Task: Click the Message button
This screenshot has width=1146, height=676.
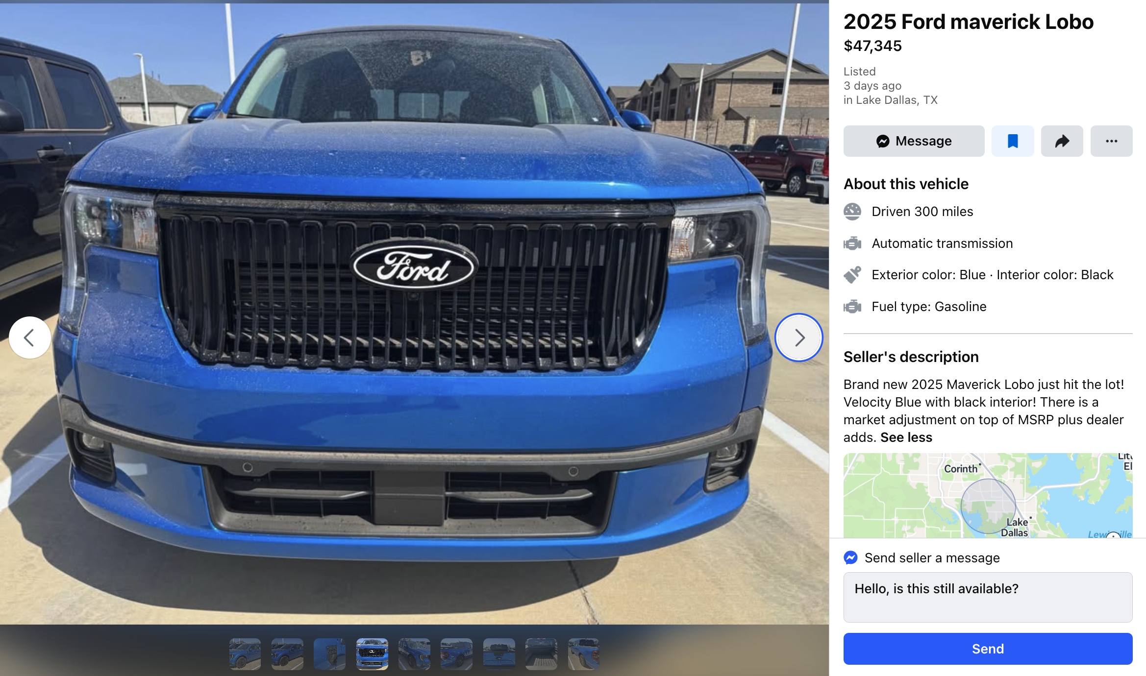Action: tap(914, 141)
